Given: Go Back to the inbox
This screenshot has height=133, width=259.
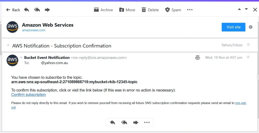Looking at the screenshot, I should (x=13, y=10).
